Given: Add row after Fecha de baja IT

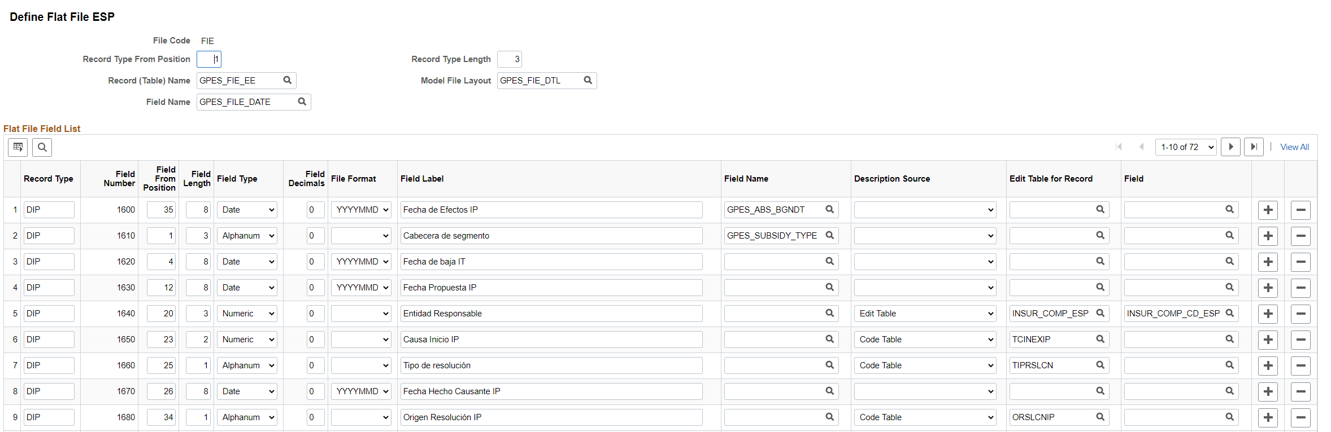Looking at the screenshot, I should point(1268,262).
